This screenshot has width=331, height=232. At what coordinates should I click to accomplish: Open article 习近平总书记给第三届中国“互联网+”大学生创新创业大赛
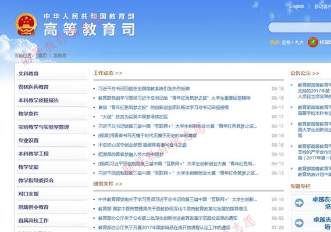click(x=177, y=126)
